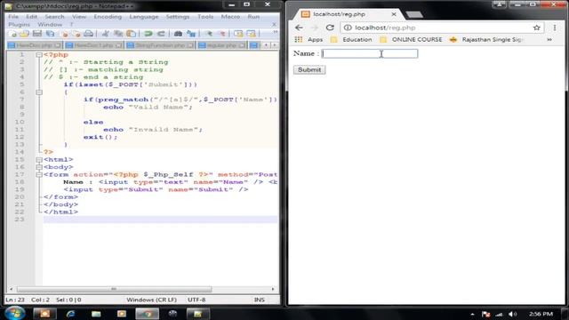The image size is (569, 320).
Task: Click the Save All icon in Notepad++ toolbar
Action: point(50,34)
